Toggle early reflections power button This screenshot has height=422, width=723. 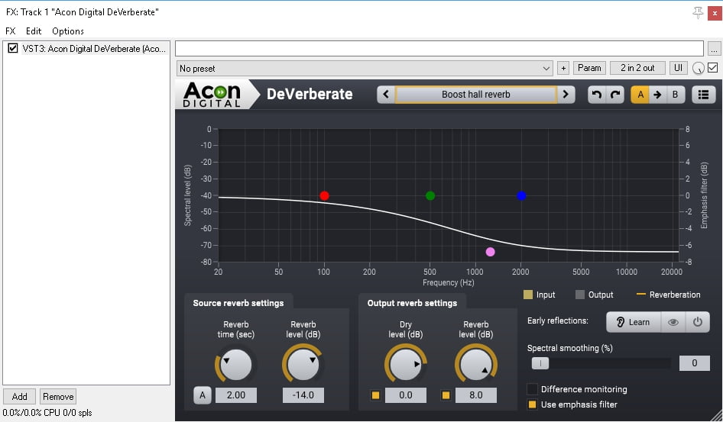(697, 322)
